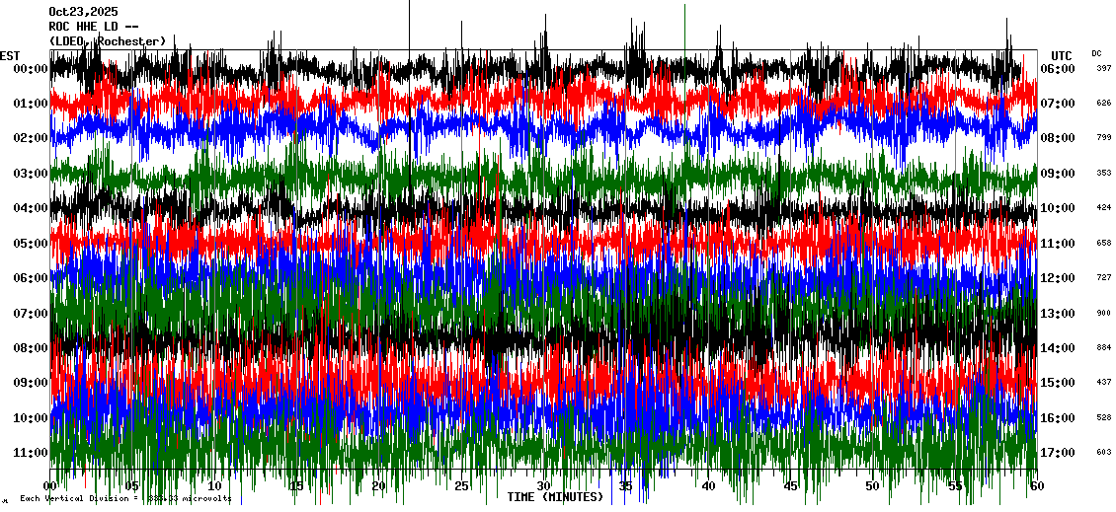Select the 12:00 UTC row label
The image size is (1116, 512).
pyautogui.click(x=1059, y=278)
